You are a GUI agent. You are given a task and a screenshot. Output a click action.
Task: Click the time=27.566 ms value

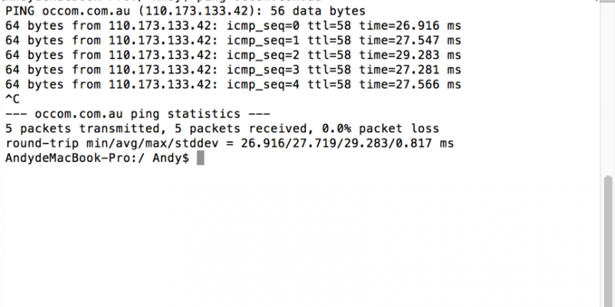coord(411,84)
